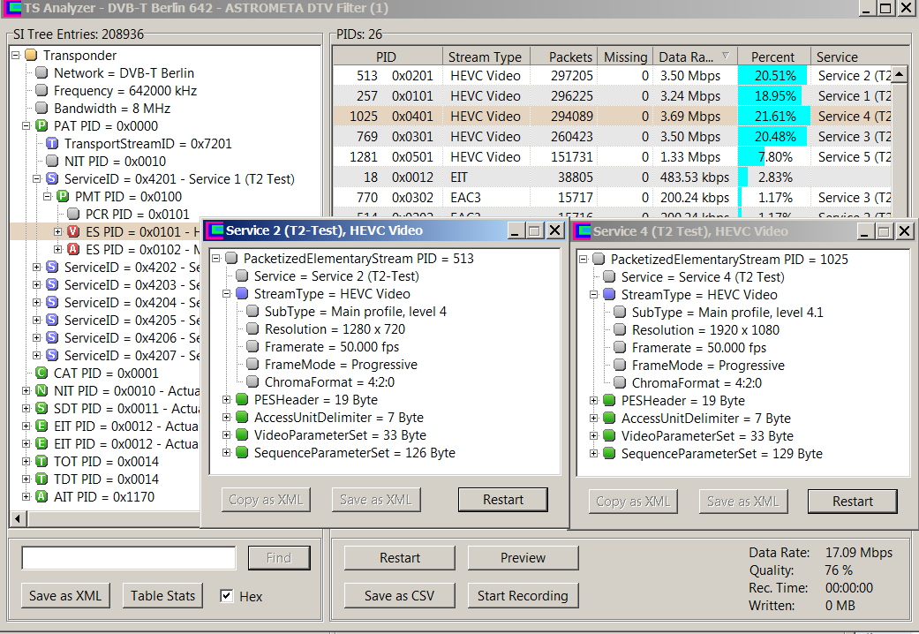Click the blue S icon beside ServiceID = 0x4204
919x634 pixels.
(52, 302)
